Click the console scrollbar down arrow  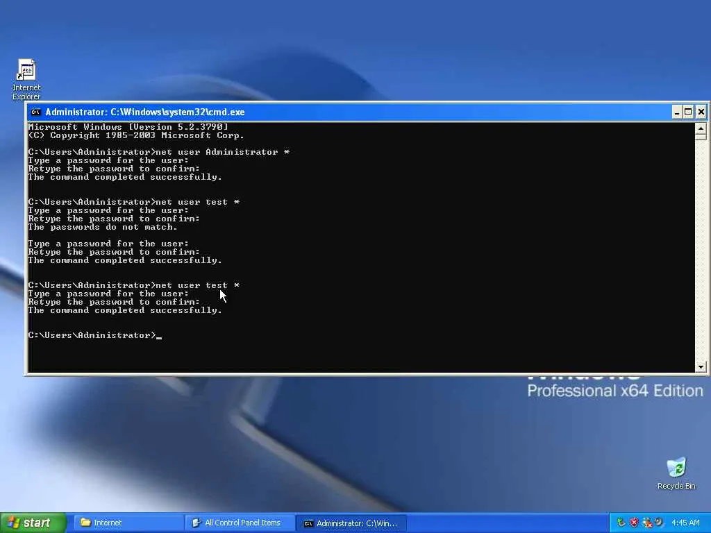tap(701, 366)
